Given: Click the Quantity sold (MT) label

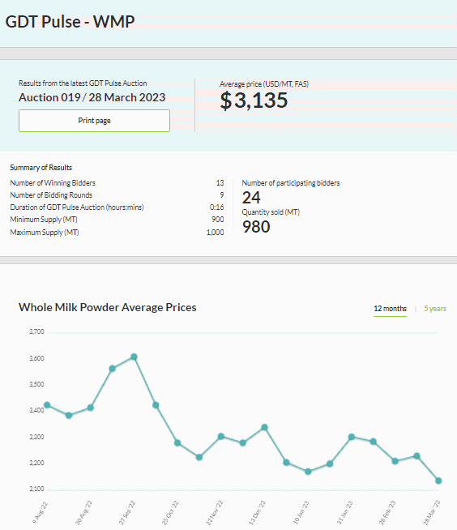Looking at the screenshot, I should 271,212.
